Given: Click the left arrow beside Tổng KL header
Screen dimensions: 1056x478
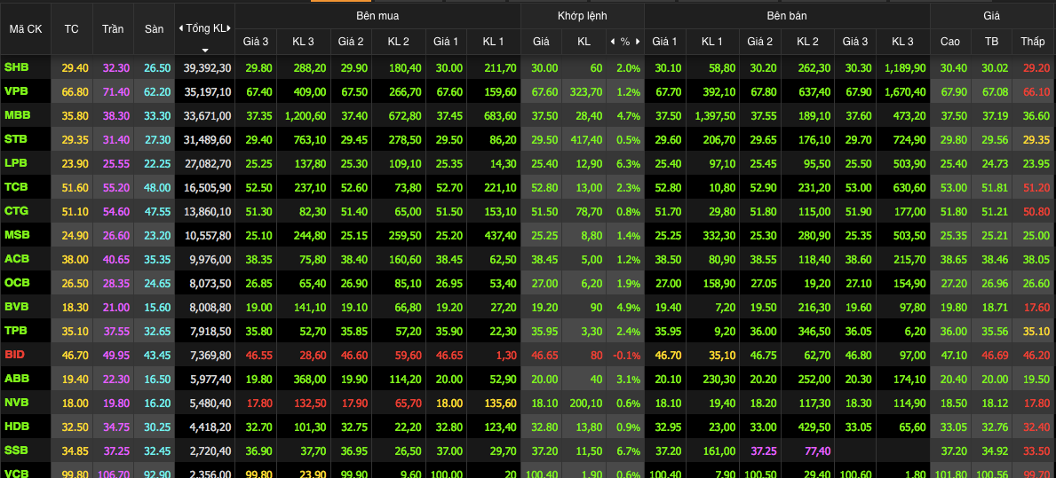Looking at the screenshot, I should [181, 28].
